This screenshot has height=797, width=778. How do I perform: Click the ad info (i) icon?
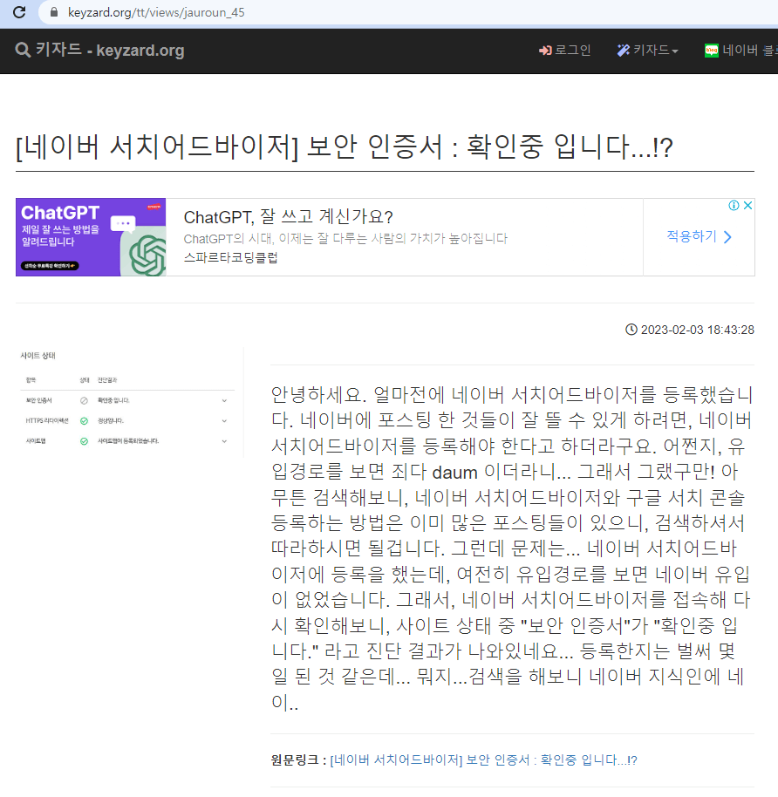[734, 205]
